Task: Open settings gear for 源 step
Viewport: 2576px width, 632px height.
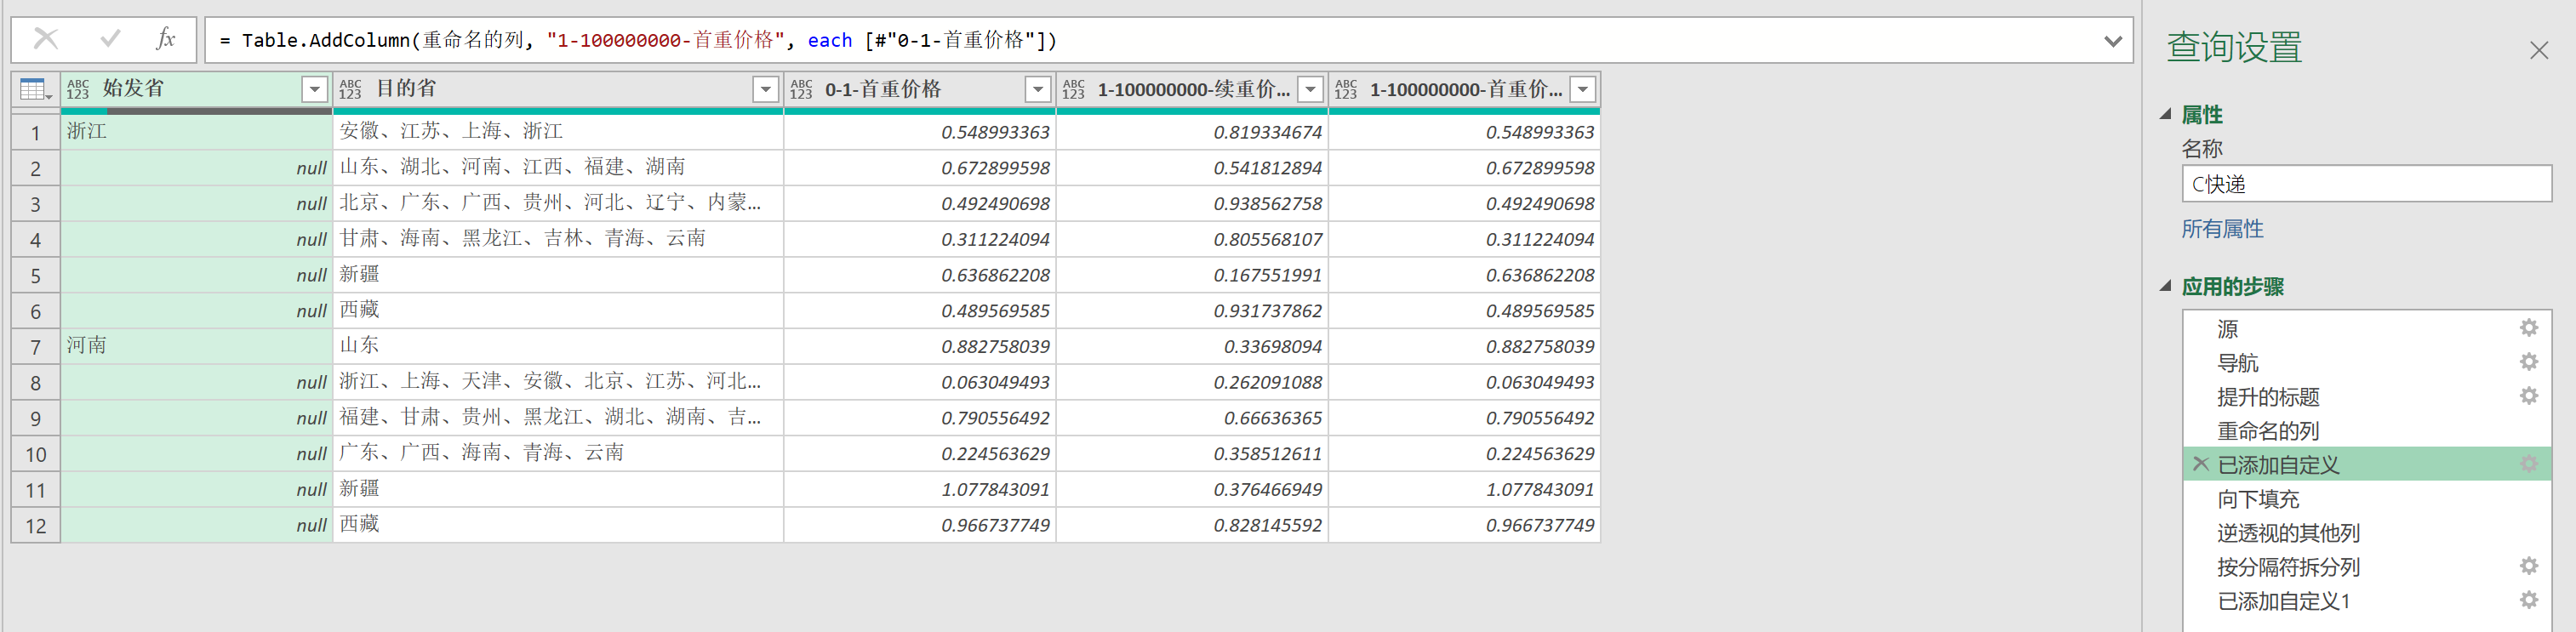Action: tap(2529, 328)
